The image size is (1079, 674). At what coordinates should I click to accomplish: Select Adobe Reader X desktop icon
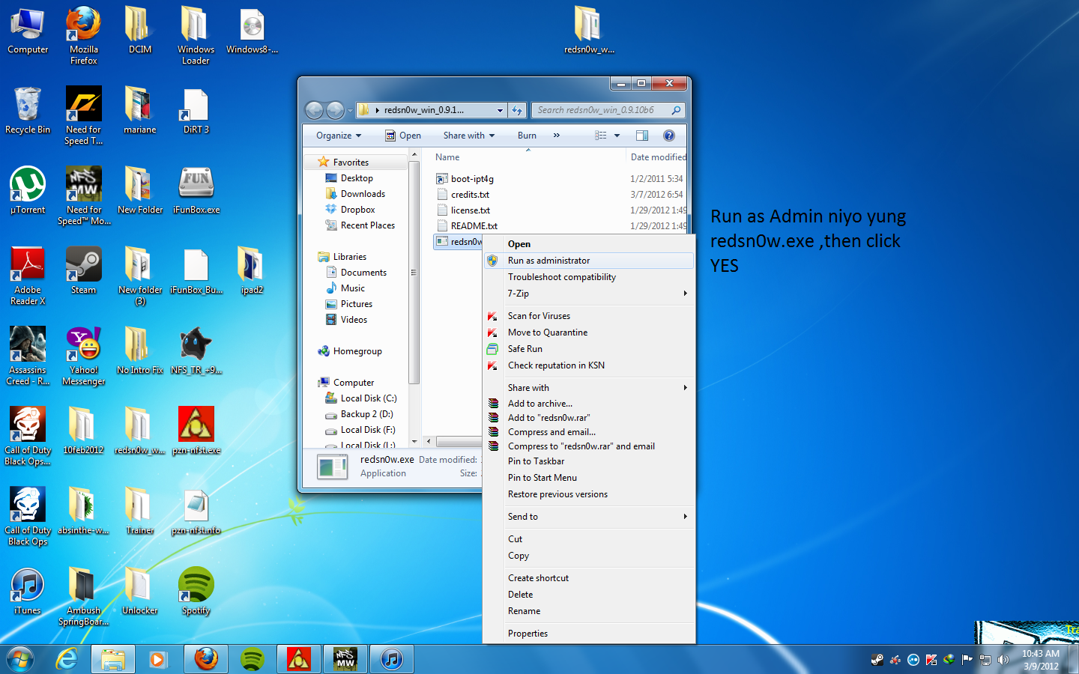[x=28, y=276]
